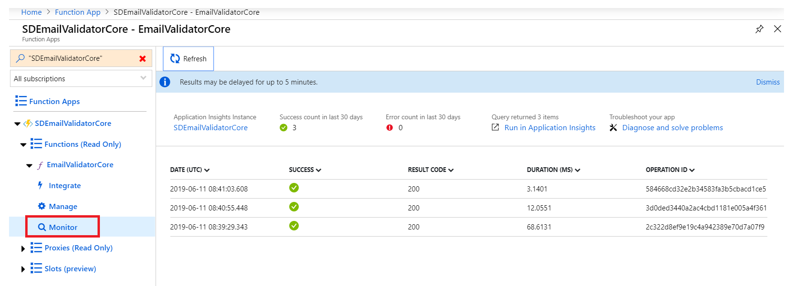The height and width of the screenshot is (286, 794).
Task: Click the Slots list icon
Action: coord(36,268)
